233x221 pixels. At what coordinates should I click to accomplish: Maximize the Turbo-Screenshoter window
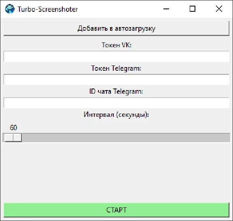[193, 9]
